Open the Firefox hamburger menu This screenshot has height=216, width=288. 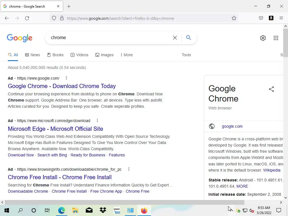tap(281, 18)
